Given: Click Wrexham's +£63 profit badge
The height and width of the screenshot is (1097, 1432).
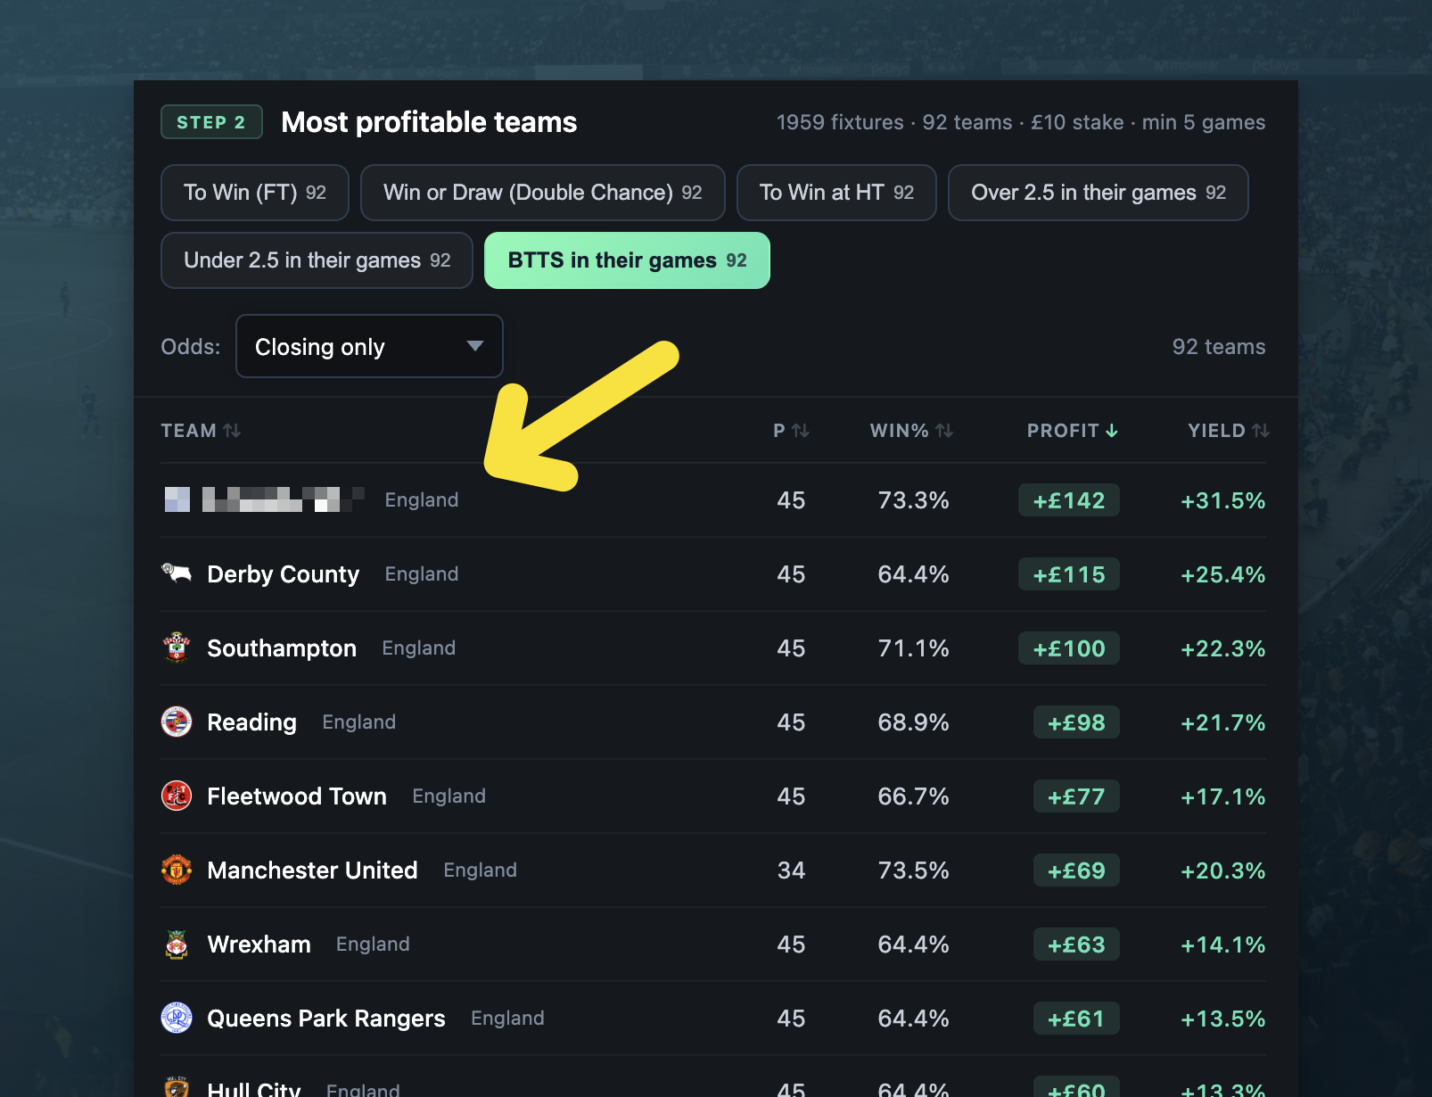Looking at the screenshot, I should click(x=1076, y=944).
